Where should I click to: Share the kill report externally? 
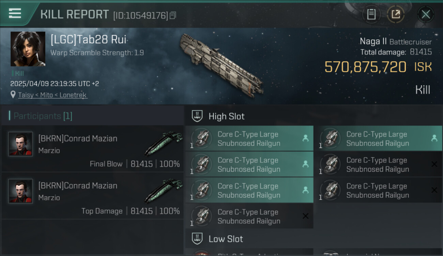click(x=396, y=14)
